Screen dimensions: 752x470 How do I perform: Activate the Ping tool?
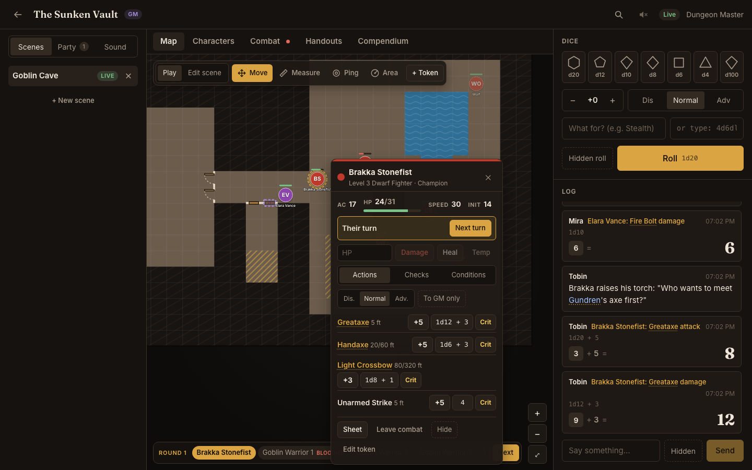346,73
